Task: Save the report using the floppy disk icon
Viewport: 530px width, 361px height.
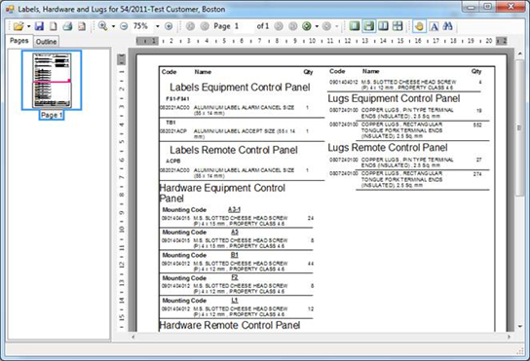Action: pyautogui.click(x=39, y=26)
